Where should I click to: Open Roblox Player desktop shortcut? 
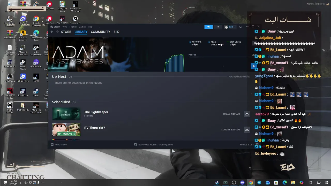(23, 78)
